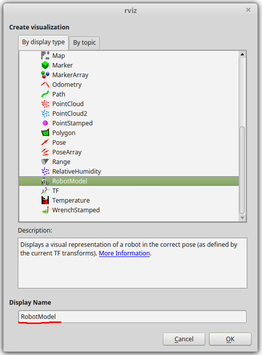Open the More Information link
This screenshot has height=355, width=262.
click(x=124, y=253)
